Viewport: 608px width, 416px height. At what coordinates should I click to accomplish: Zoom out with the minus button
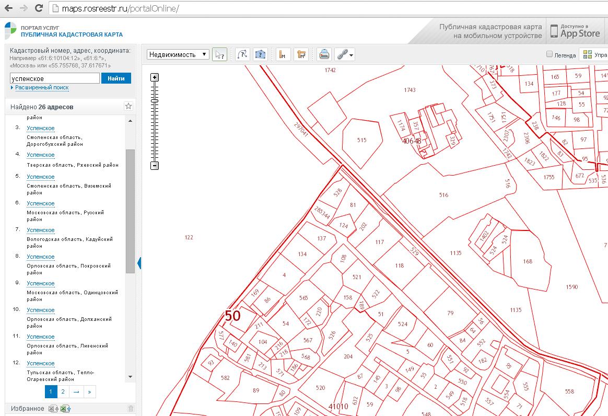154,166
